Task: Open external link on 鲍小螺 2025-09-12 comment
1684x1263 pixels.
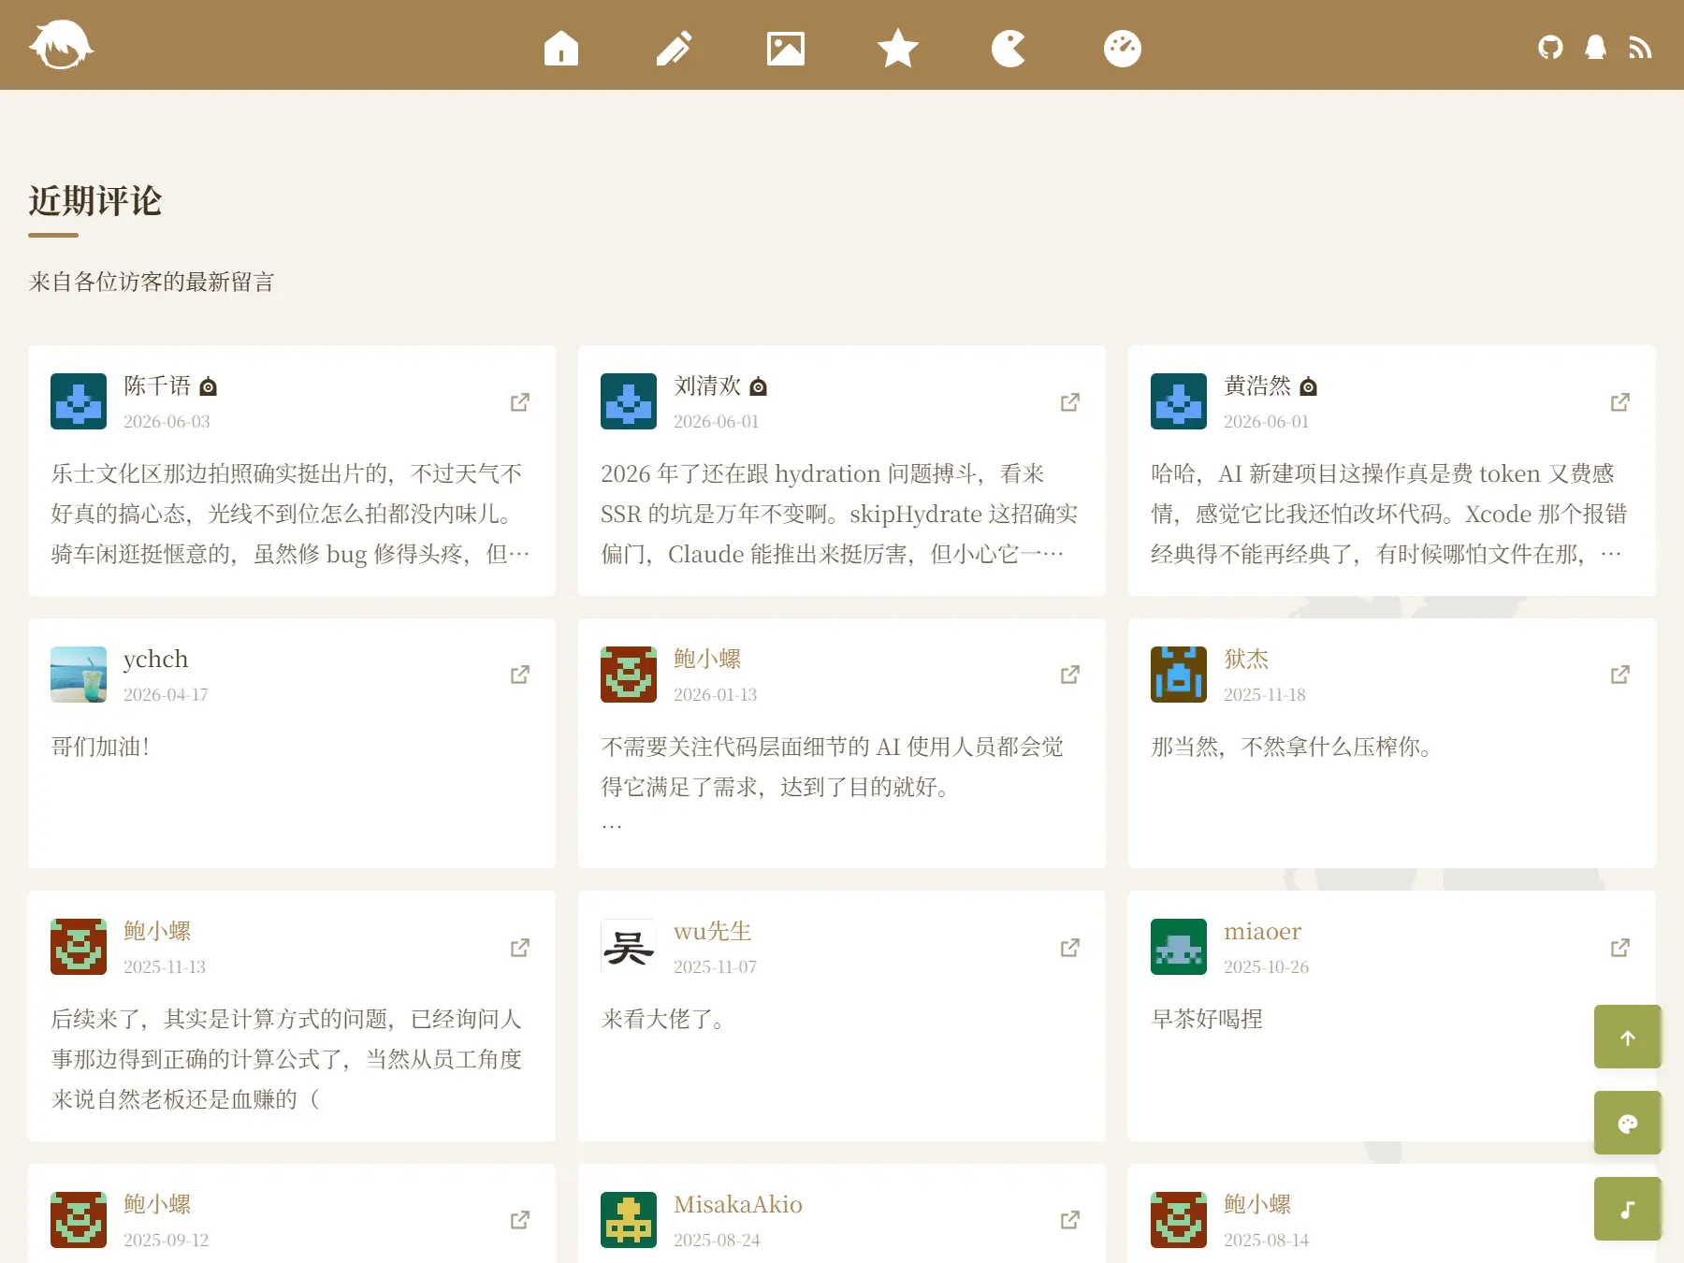Action: tap(520, 1220)
